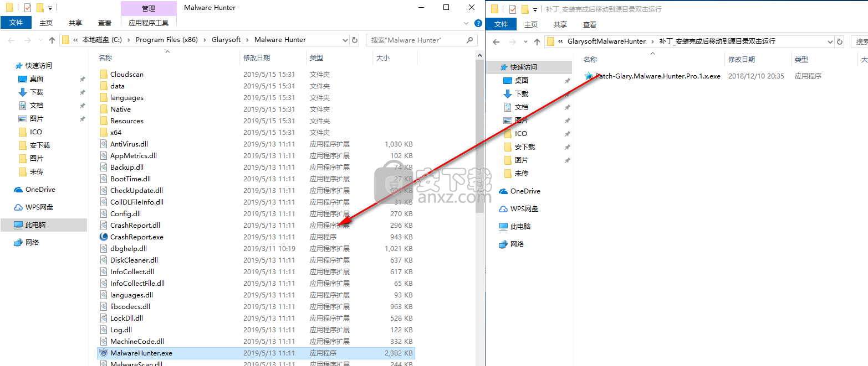Viewport: 868px width, 366px height.
Task: Click the Up arrow in patch folder window
Action: click(x=537, y=41)
